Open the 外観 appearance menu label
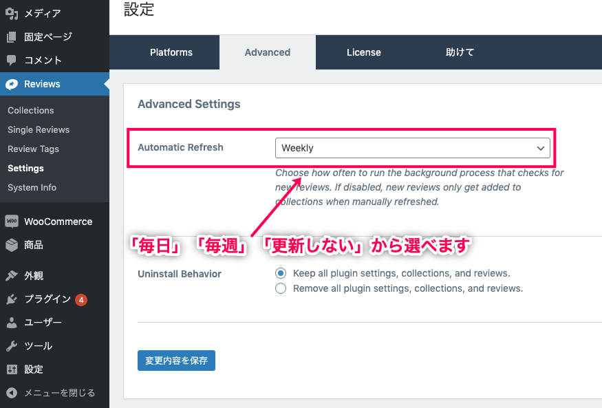The image size is (602, 408). coord(34,276)
